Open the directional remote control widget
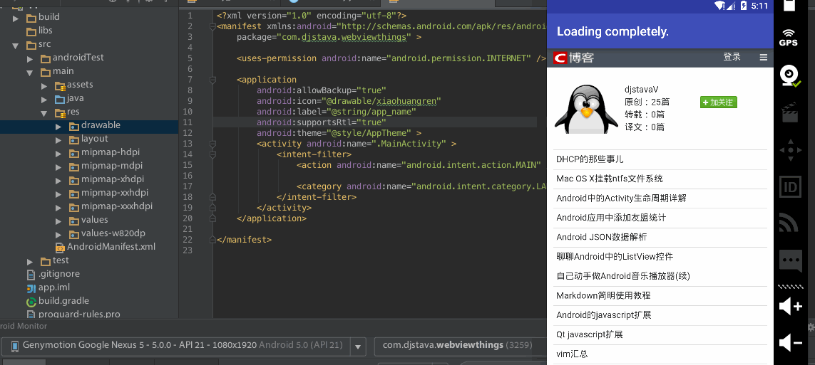The image size is (815, 365). [x=791, y=150]
